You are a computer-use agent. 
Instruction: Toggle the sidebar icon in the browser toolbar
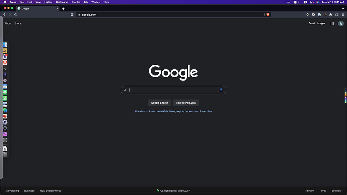point(336,15)
